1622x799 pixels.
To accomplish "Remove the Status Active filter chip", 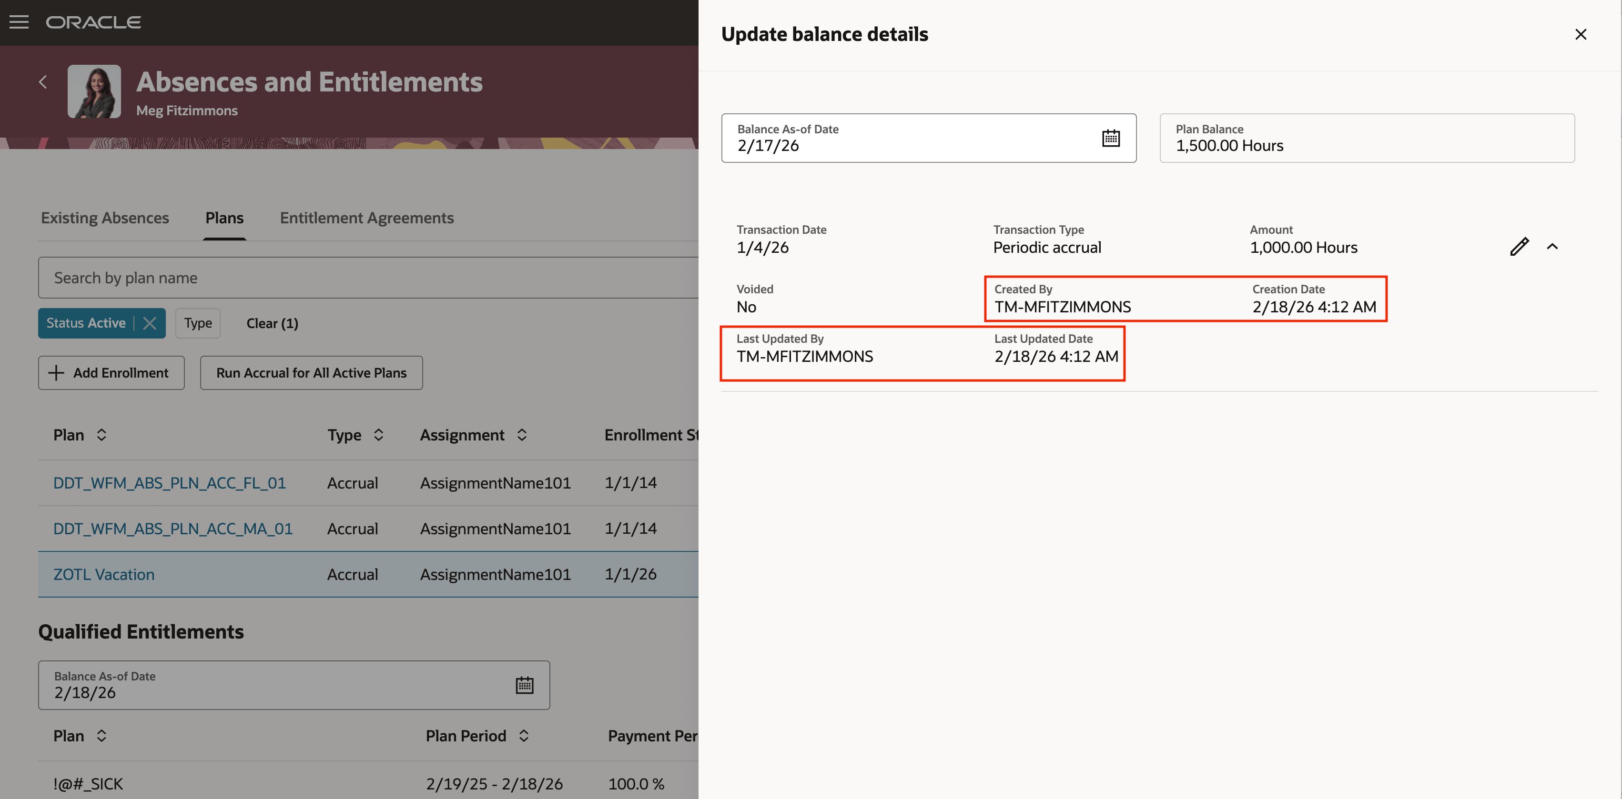I will click(x=150, y=323).
